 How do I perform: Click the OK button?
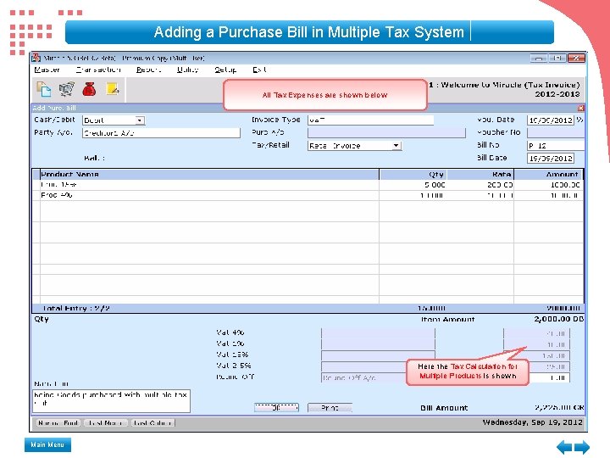pos(276,408)
